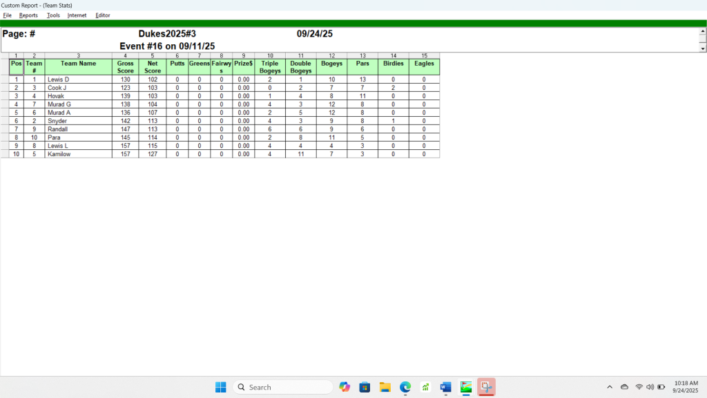Click the Wi-Fi network tray icon
This screenshot has width=707, height=398.
tap(639, 387)
